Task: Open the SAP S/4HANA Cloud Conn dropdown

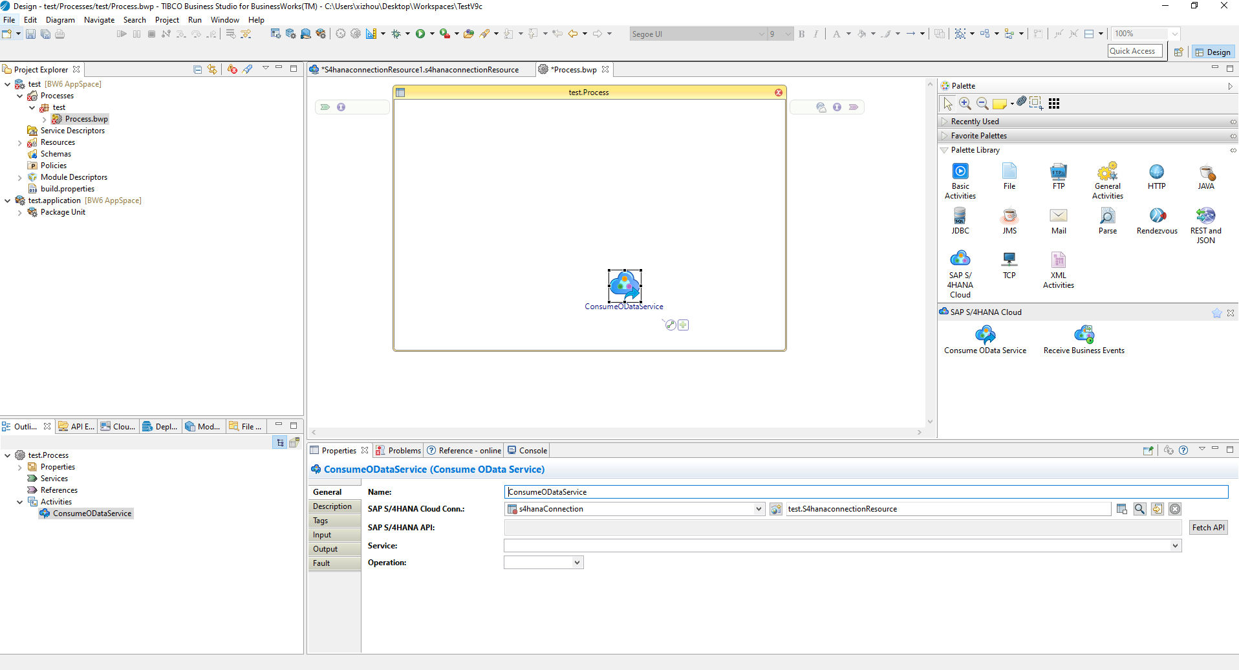Action: (x=759, y=509)
